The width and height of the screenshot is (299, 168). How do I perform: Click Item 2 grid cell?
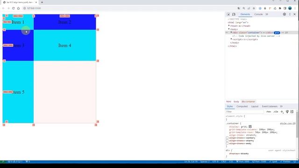(x=65, y=22)
